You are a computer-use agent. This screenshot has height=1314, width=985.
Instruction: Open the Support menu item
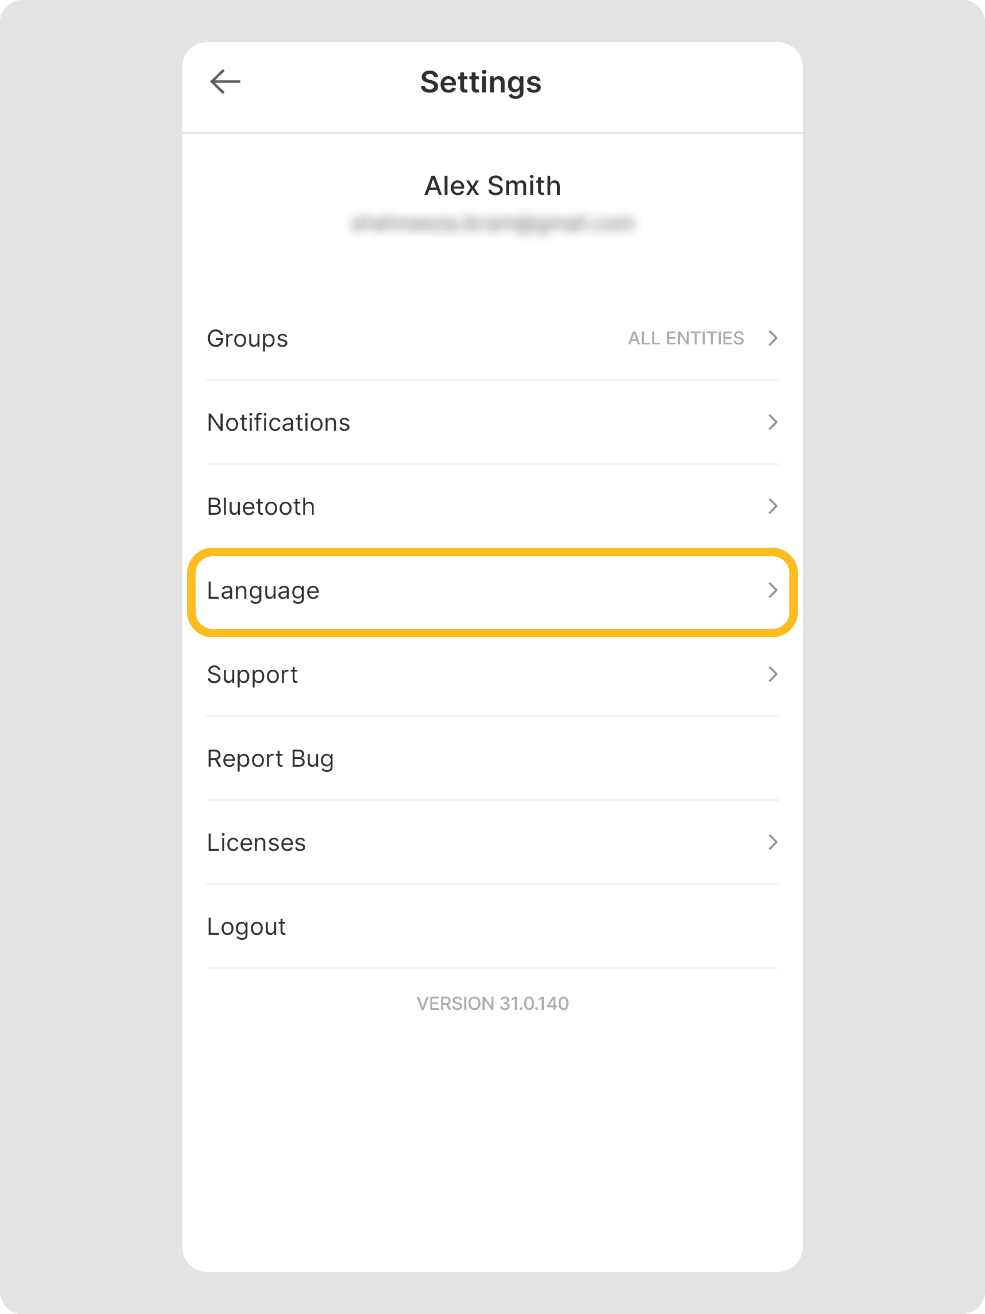[x=252, y=675]
